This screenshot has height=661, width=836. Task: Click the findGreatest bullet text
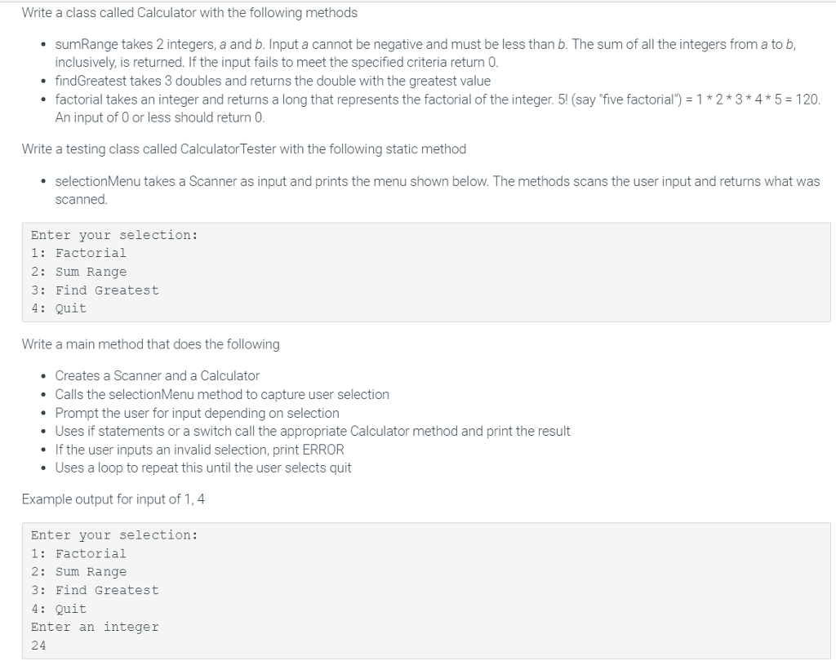(273, 81)
